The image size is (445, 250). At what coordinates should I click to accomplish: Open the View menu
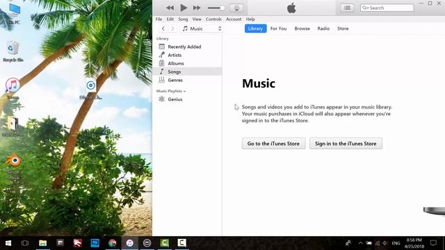(x=197, y=19)
